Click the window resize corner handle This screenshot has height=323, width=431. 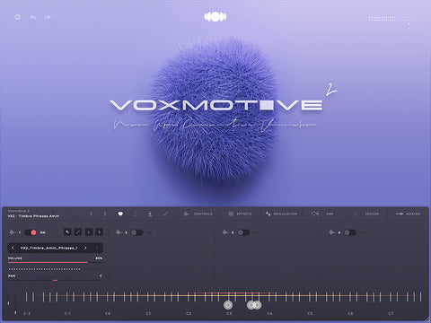pos(427,319)
